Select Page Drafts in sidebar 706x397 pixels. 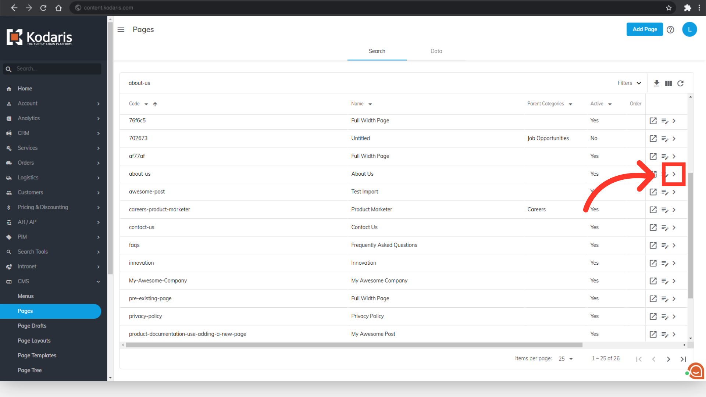click(x=32, y=326)
